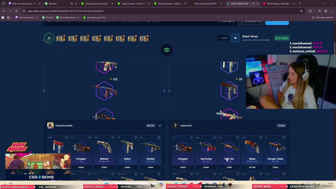Open the apps grid in bookmarks bar

(8, 18)
